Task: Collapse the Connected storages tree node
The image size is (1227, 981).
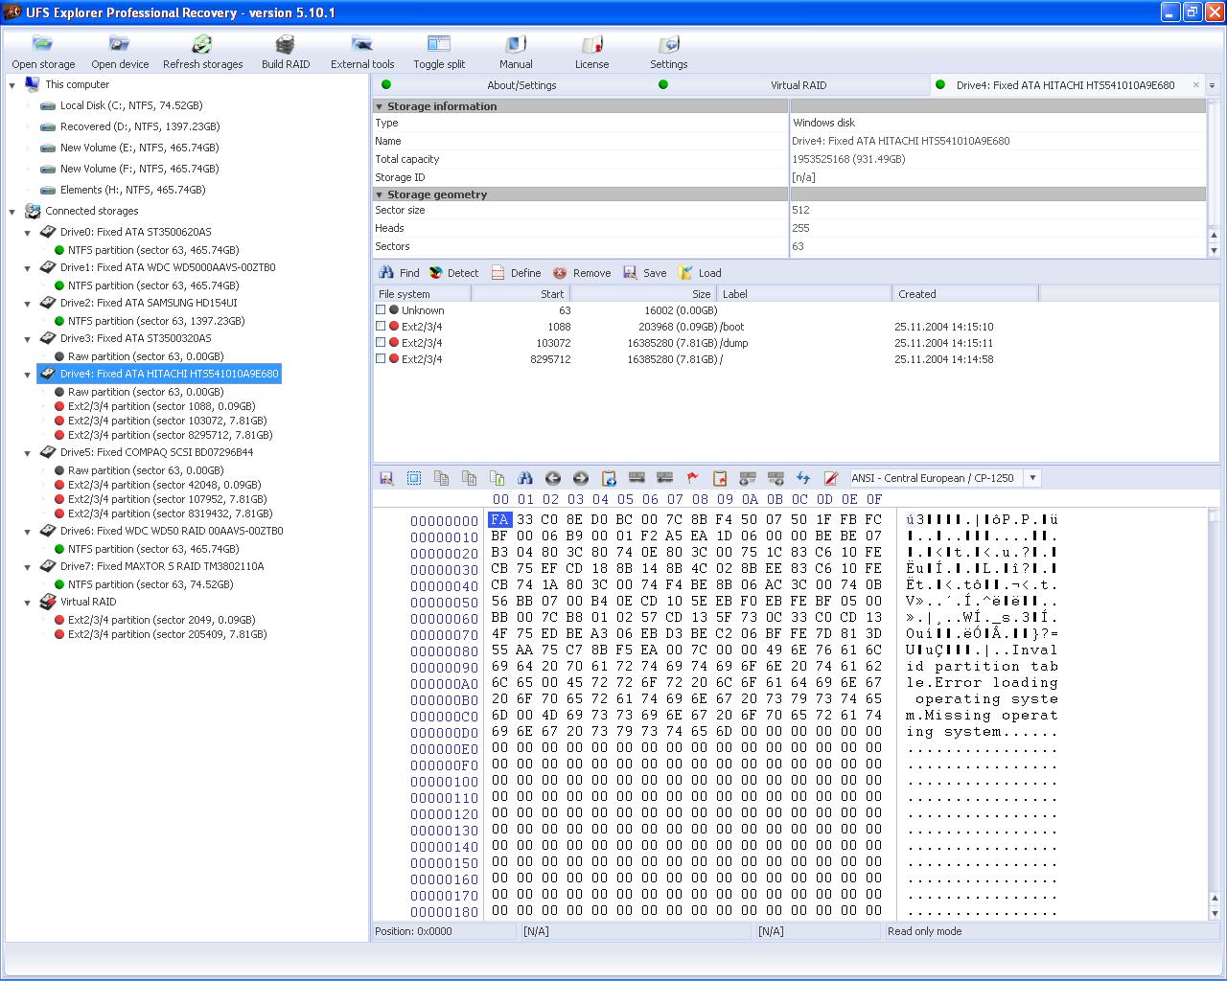Action: coord(12,212)
